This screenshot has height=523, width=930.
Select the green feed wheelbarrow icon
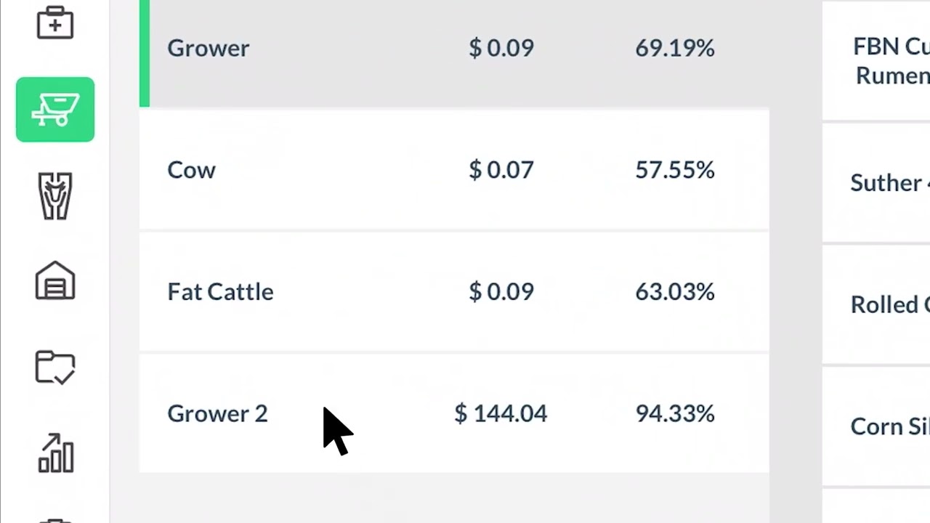point(55,110)
